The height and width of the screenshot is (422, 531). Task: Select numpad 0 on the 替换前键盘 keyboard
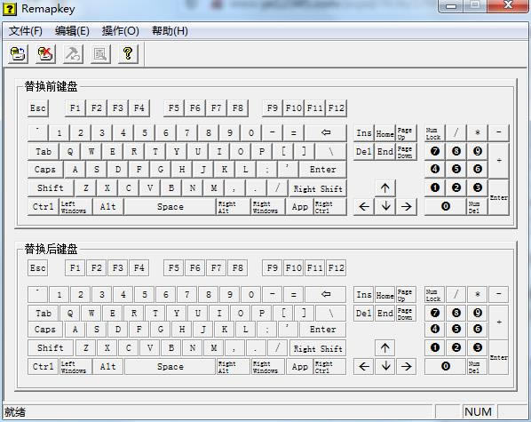446,206
